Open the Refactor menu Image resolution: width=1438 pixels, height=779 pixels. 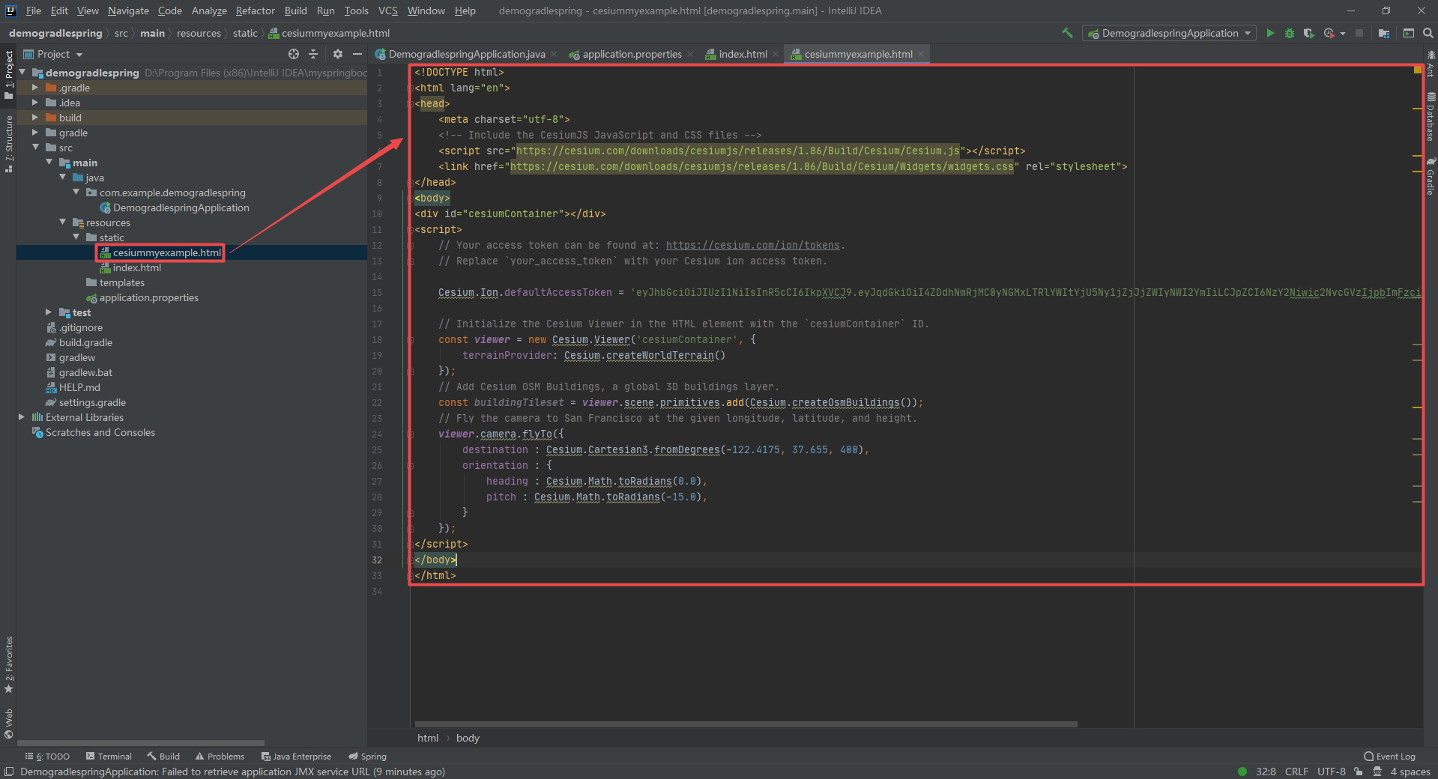[x=256, y=10]
